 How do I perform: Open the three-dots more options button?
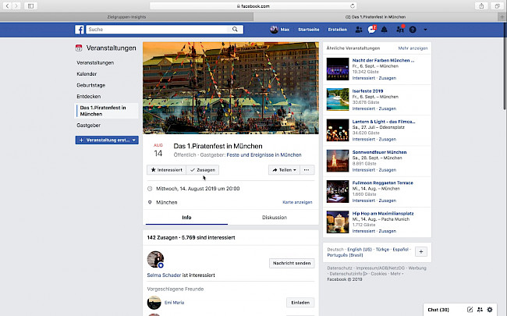(307, 169)
